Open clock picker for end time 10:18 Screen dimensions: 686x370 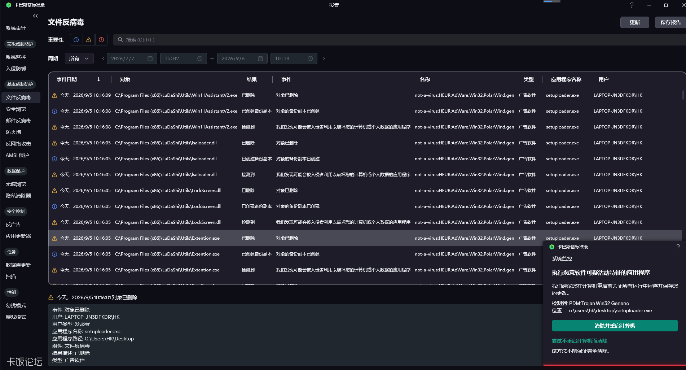pos(310,58)
